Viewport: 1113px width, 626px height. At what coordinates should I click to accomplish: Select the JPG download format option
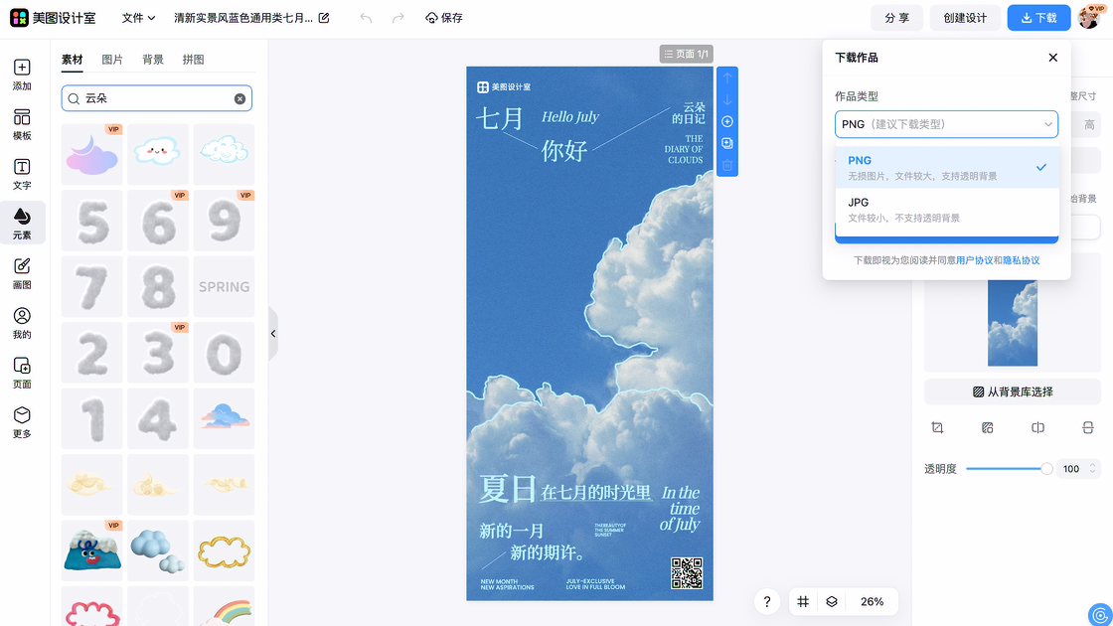point(946,209)
